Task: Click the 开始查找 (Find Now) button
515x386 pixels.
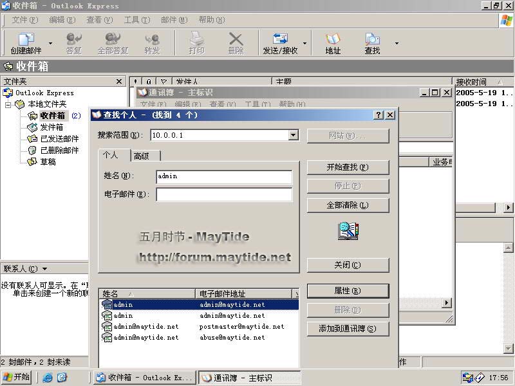Action: [x=348, y=167]
